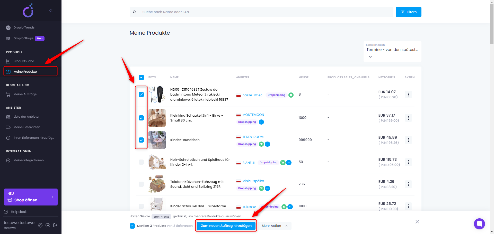The image size is (494, 234).
Task: Click Zum neuen Auftrag hinzufügen
Action: [x=226, y=226]
